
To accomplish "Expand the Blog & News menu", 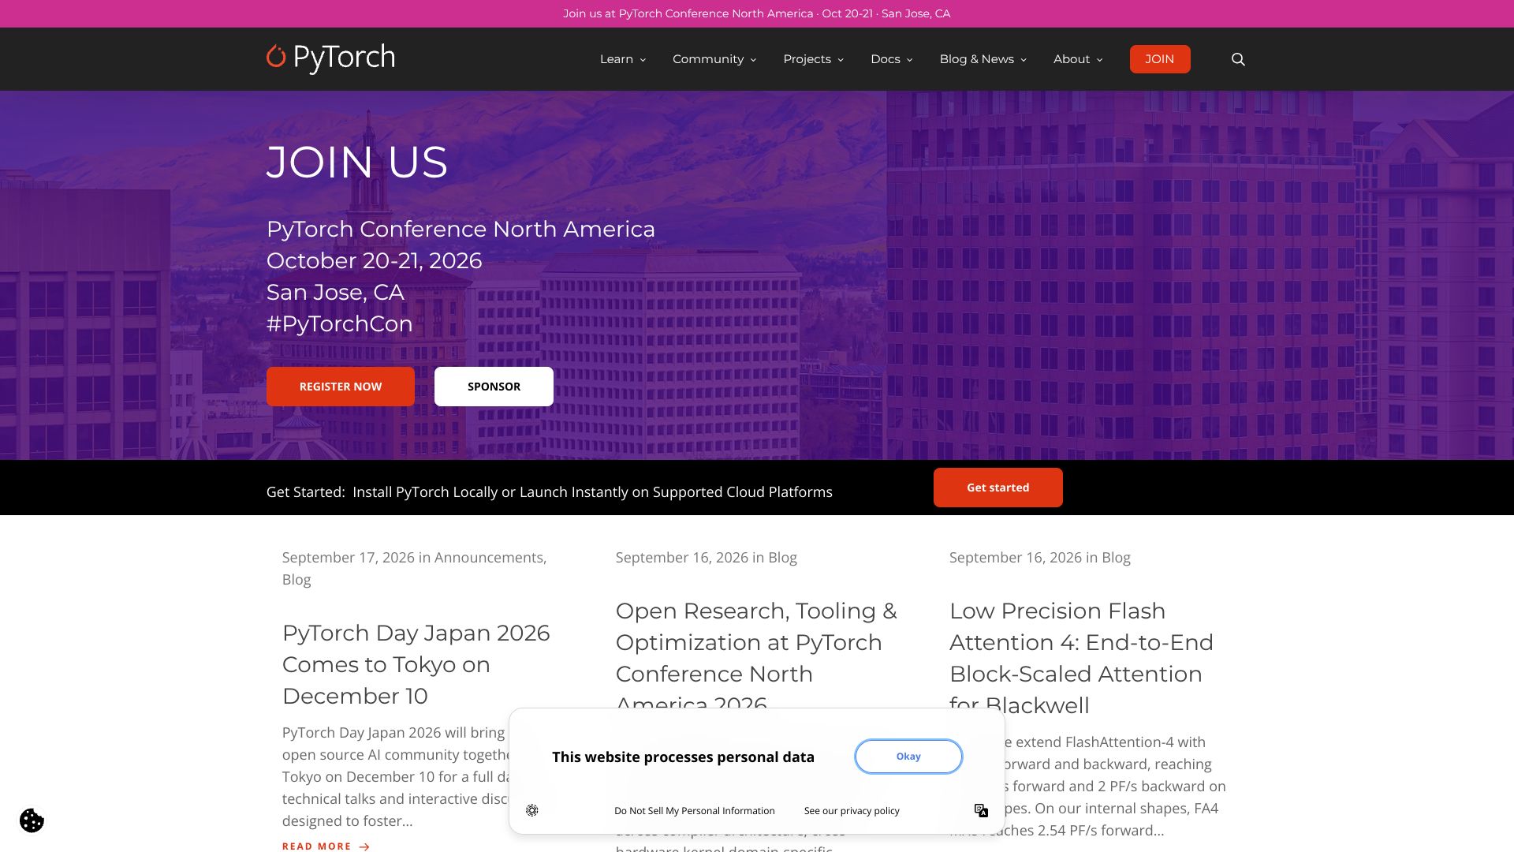I will (983, 59).
